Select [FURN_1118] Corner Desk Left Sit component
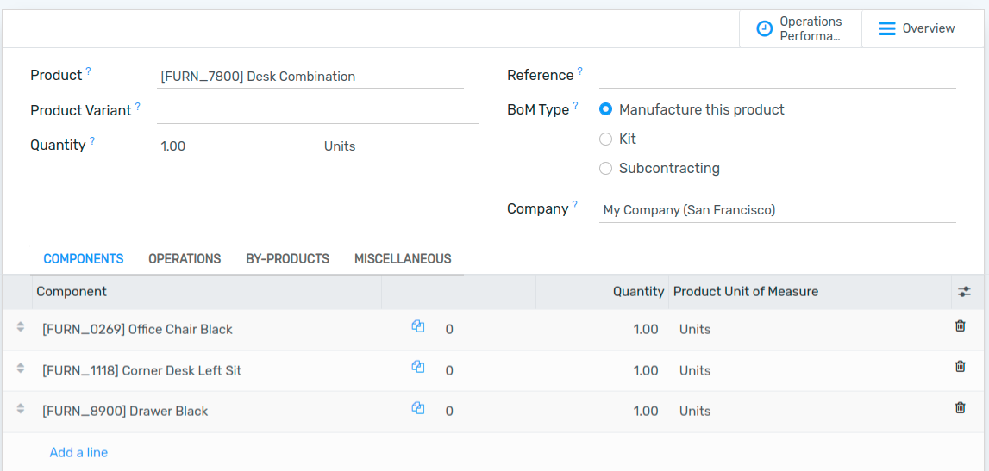 tap(142, 371)
